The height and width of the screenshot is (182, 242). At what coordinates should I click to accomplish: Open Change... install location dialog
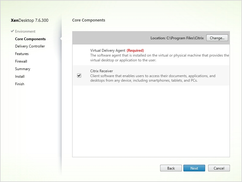point(217,38)
